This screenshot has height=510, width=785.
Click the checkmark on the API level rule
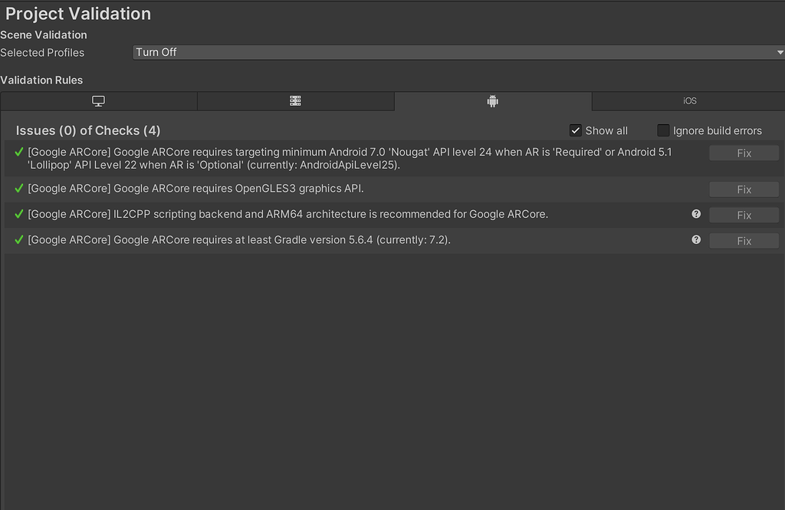coord(18,153)
